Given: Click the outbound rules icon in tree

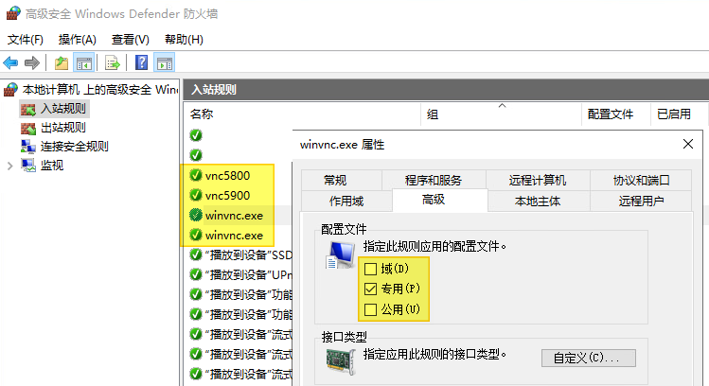Looking at the screenshot, I should (x=28, y=128).
